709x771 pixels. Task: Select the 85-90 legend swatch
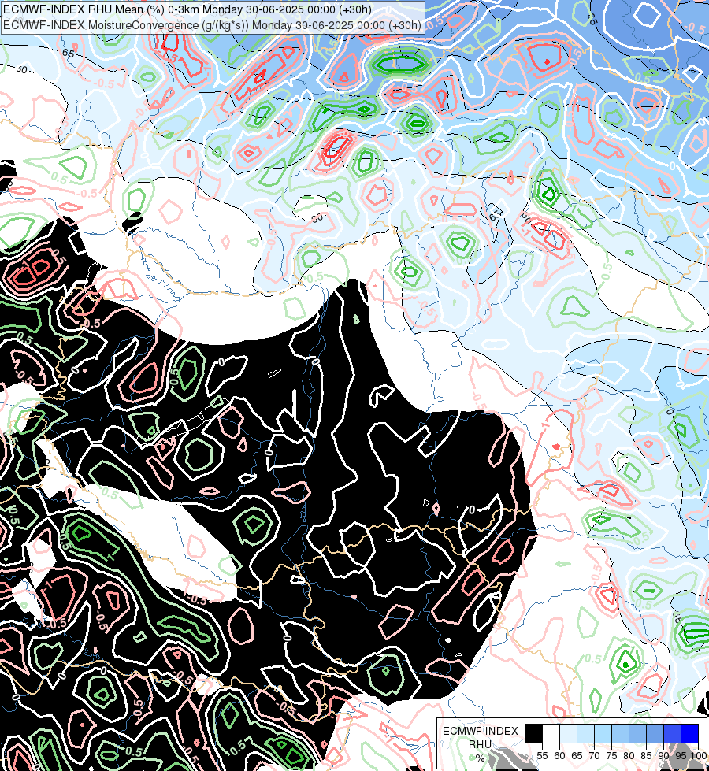tap(655, 733)
